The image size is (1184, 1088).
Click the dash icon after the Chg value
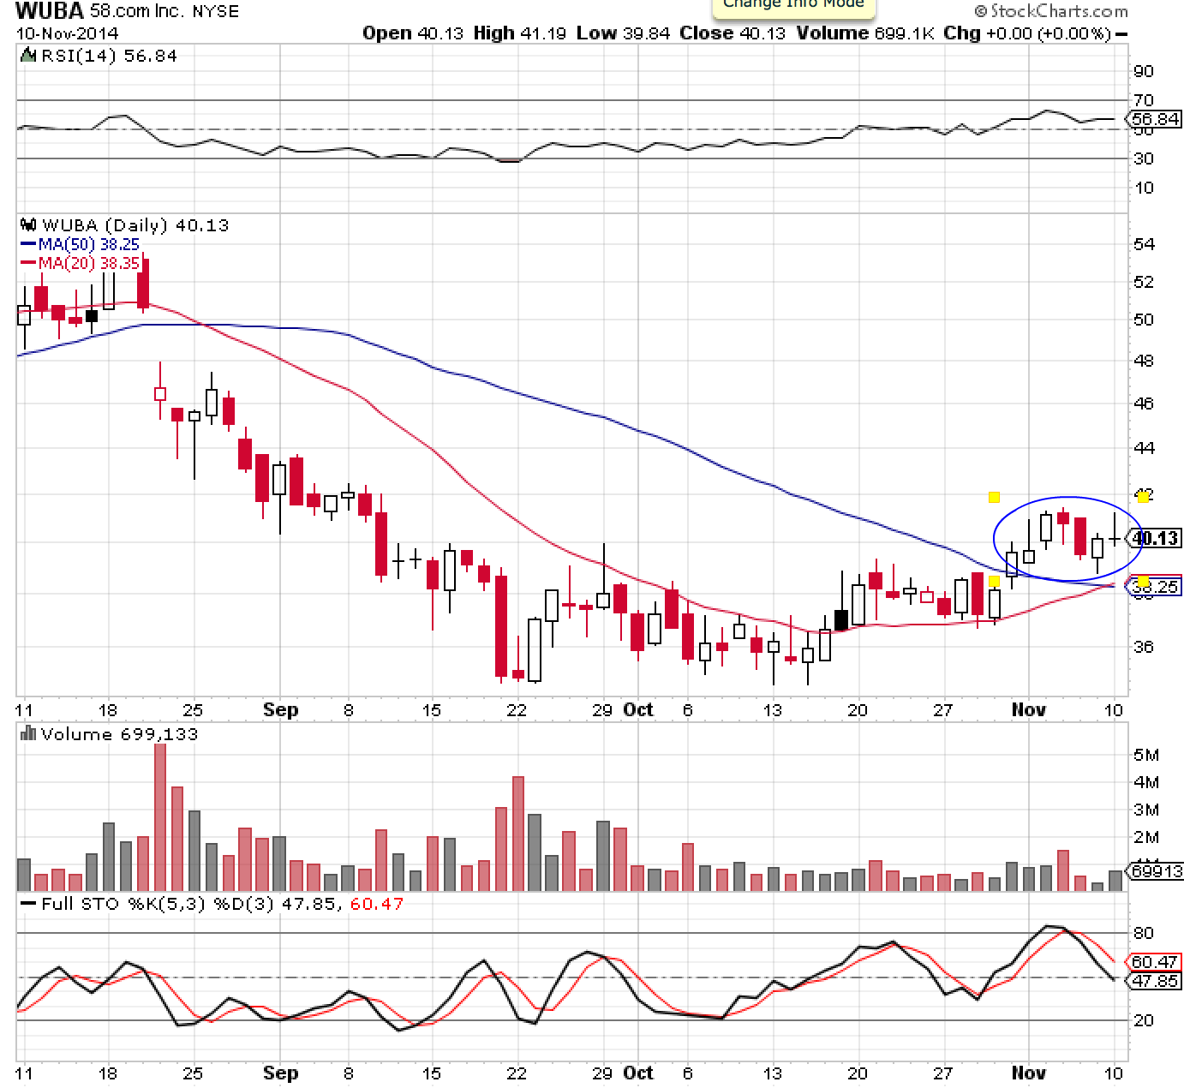[x=1121, y=34]
